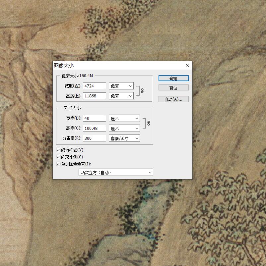Click the document width field showing 40
266x266 pixels.
coord(95,118)
